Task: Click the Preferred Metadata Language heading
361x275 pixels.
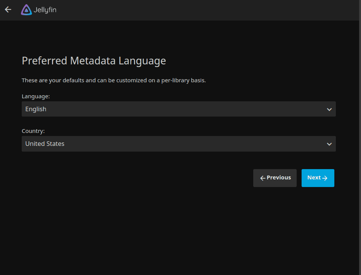Action: pos(94,61)
